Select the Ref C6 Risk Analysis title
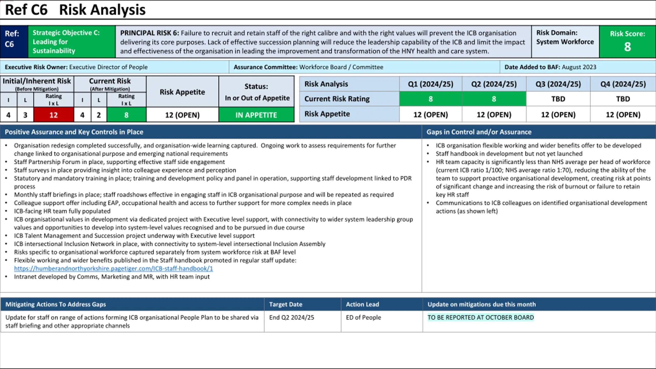 [75, 10]
